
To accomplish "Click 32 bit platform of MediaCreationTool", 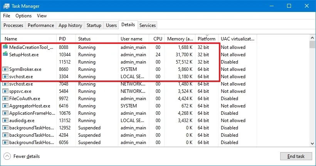I will point(203,47).
